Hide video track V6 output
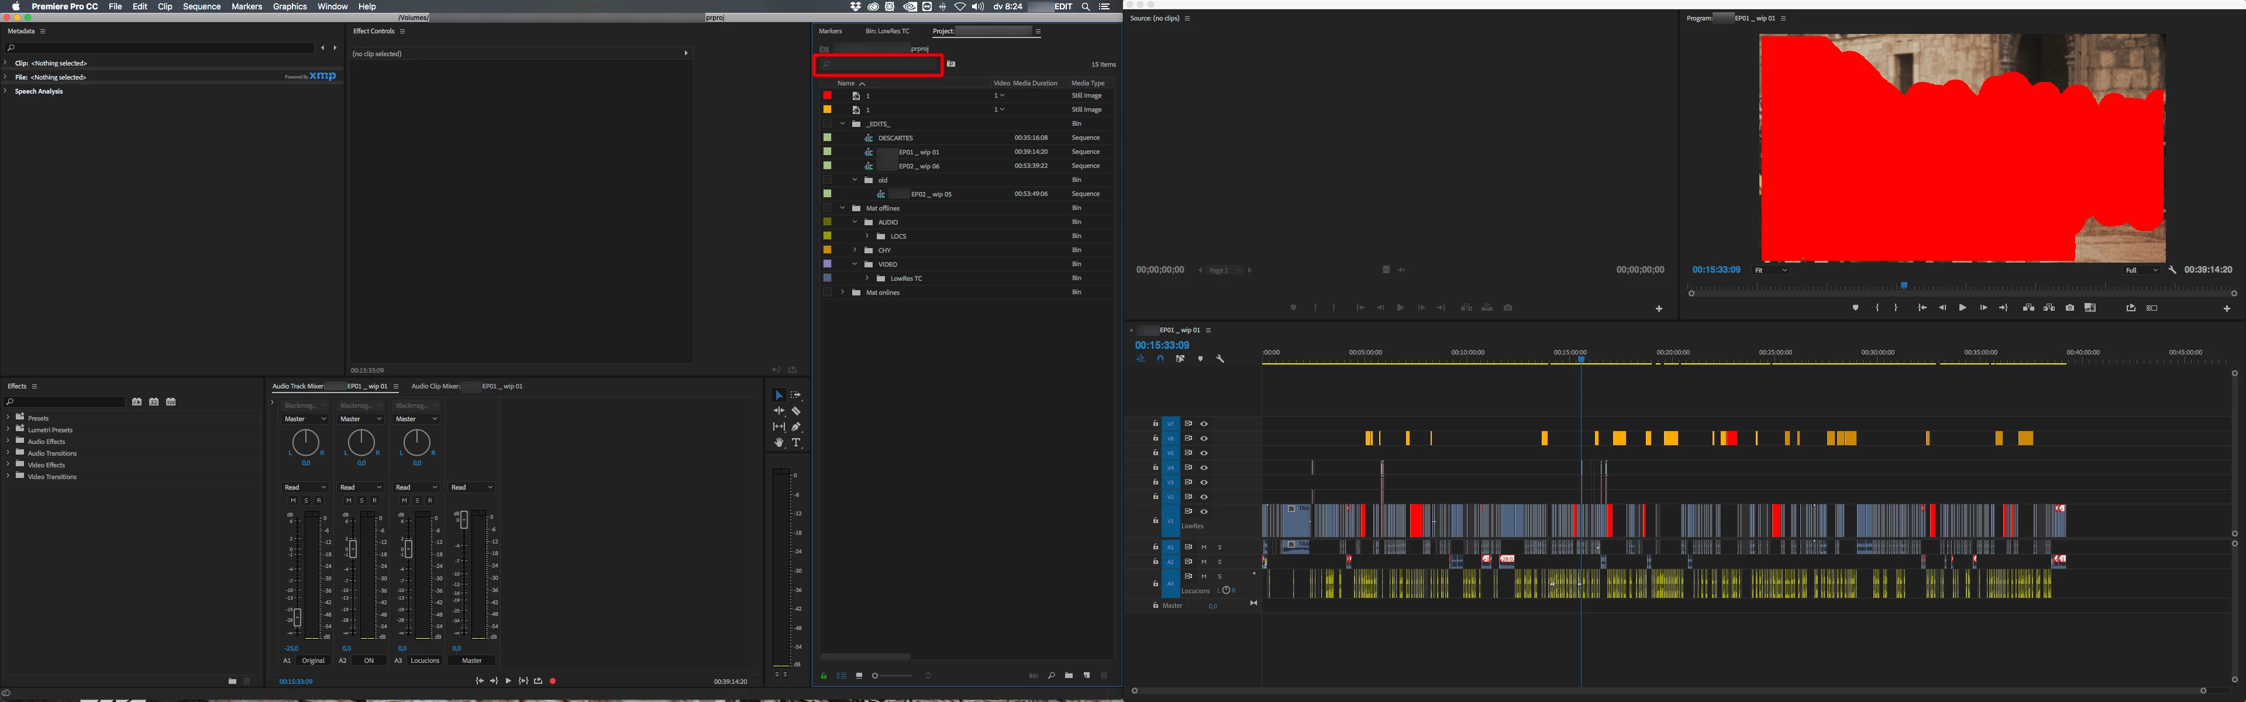 [1204, 439]
